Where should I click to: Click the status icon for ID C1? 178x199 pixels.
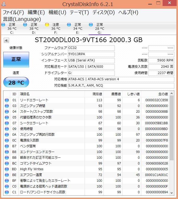click(7, 192)
